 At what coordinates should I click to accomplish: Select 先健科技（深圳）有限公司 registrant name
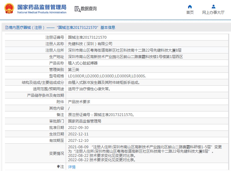[x=90, y=44]
